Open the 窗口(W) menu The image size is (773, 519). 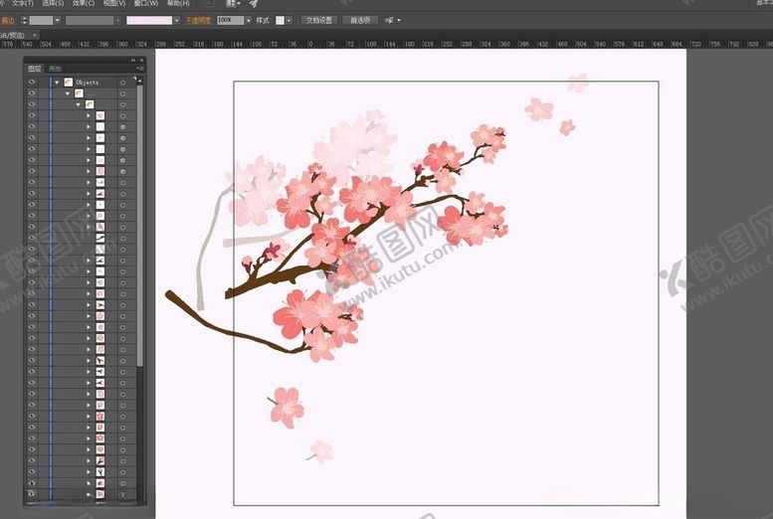[x=146, y=3]
